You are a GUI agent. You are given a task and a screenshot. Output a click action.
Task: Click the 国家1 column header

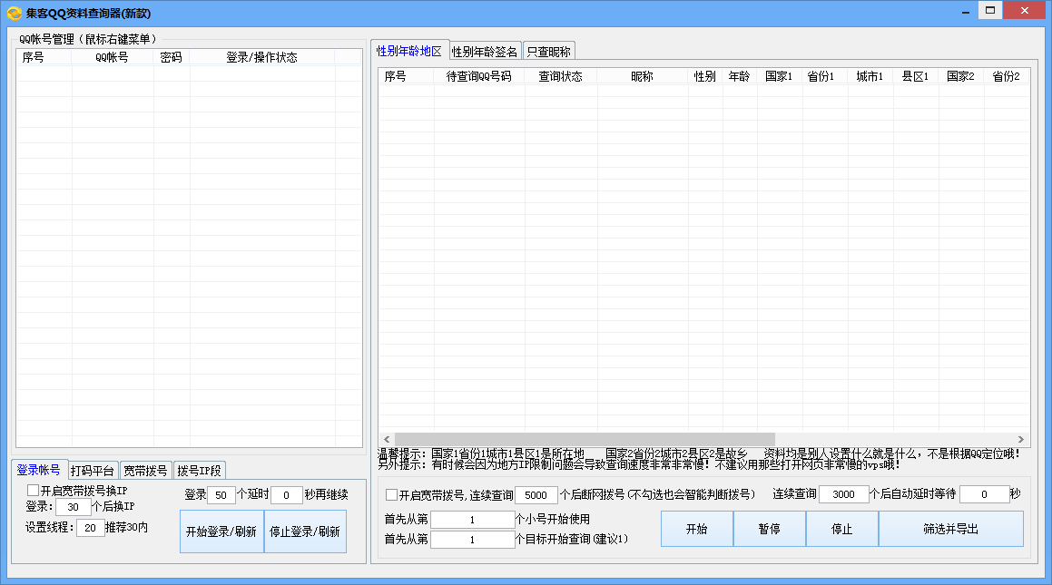coord(780,76)
